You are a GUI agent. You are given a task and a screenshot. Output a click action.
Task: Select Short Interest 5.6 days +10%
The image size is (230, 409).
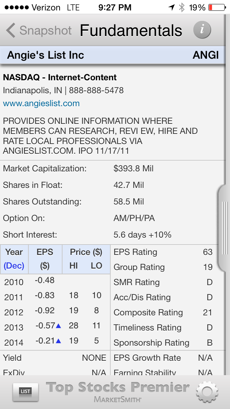point(142,235)
